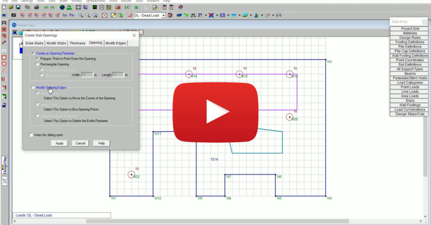Click Cancel in slab openings dialog

click(80, 143)
